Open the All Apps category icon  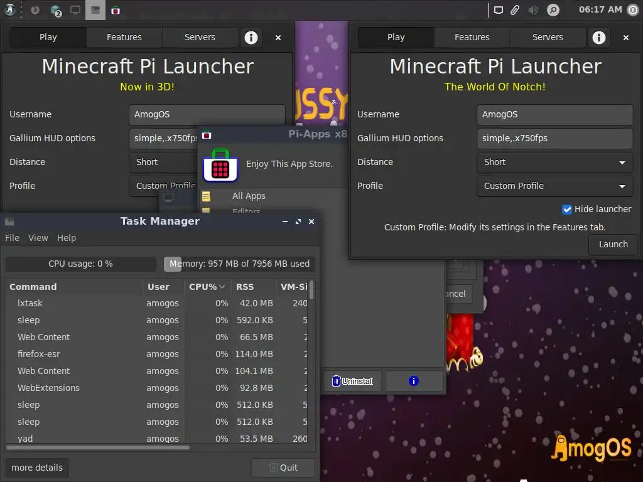click(206, 196)
